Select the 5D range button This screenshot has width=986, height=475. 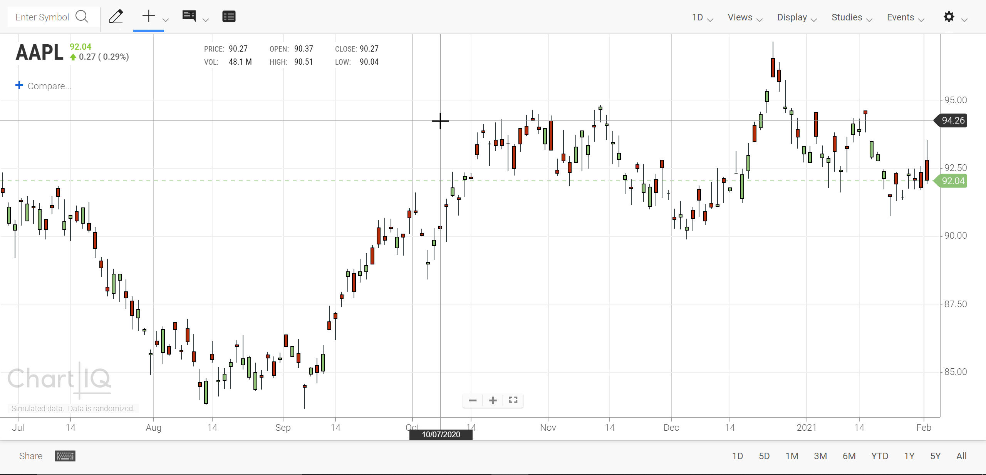(764, 456)
